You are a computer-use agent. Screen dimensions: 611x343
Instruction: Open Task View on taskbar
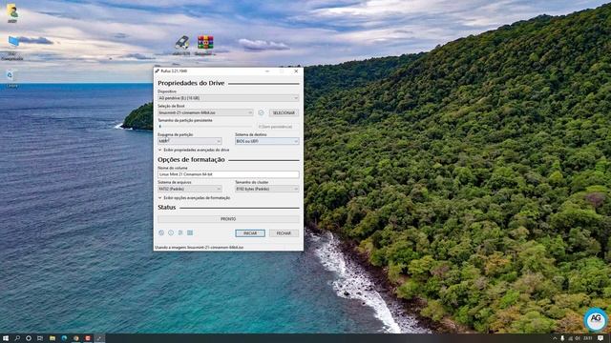(40, 338)
